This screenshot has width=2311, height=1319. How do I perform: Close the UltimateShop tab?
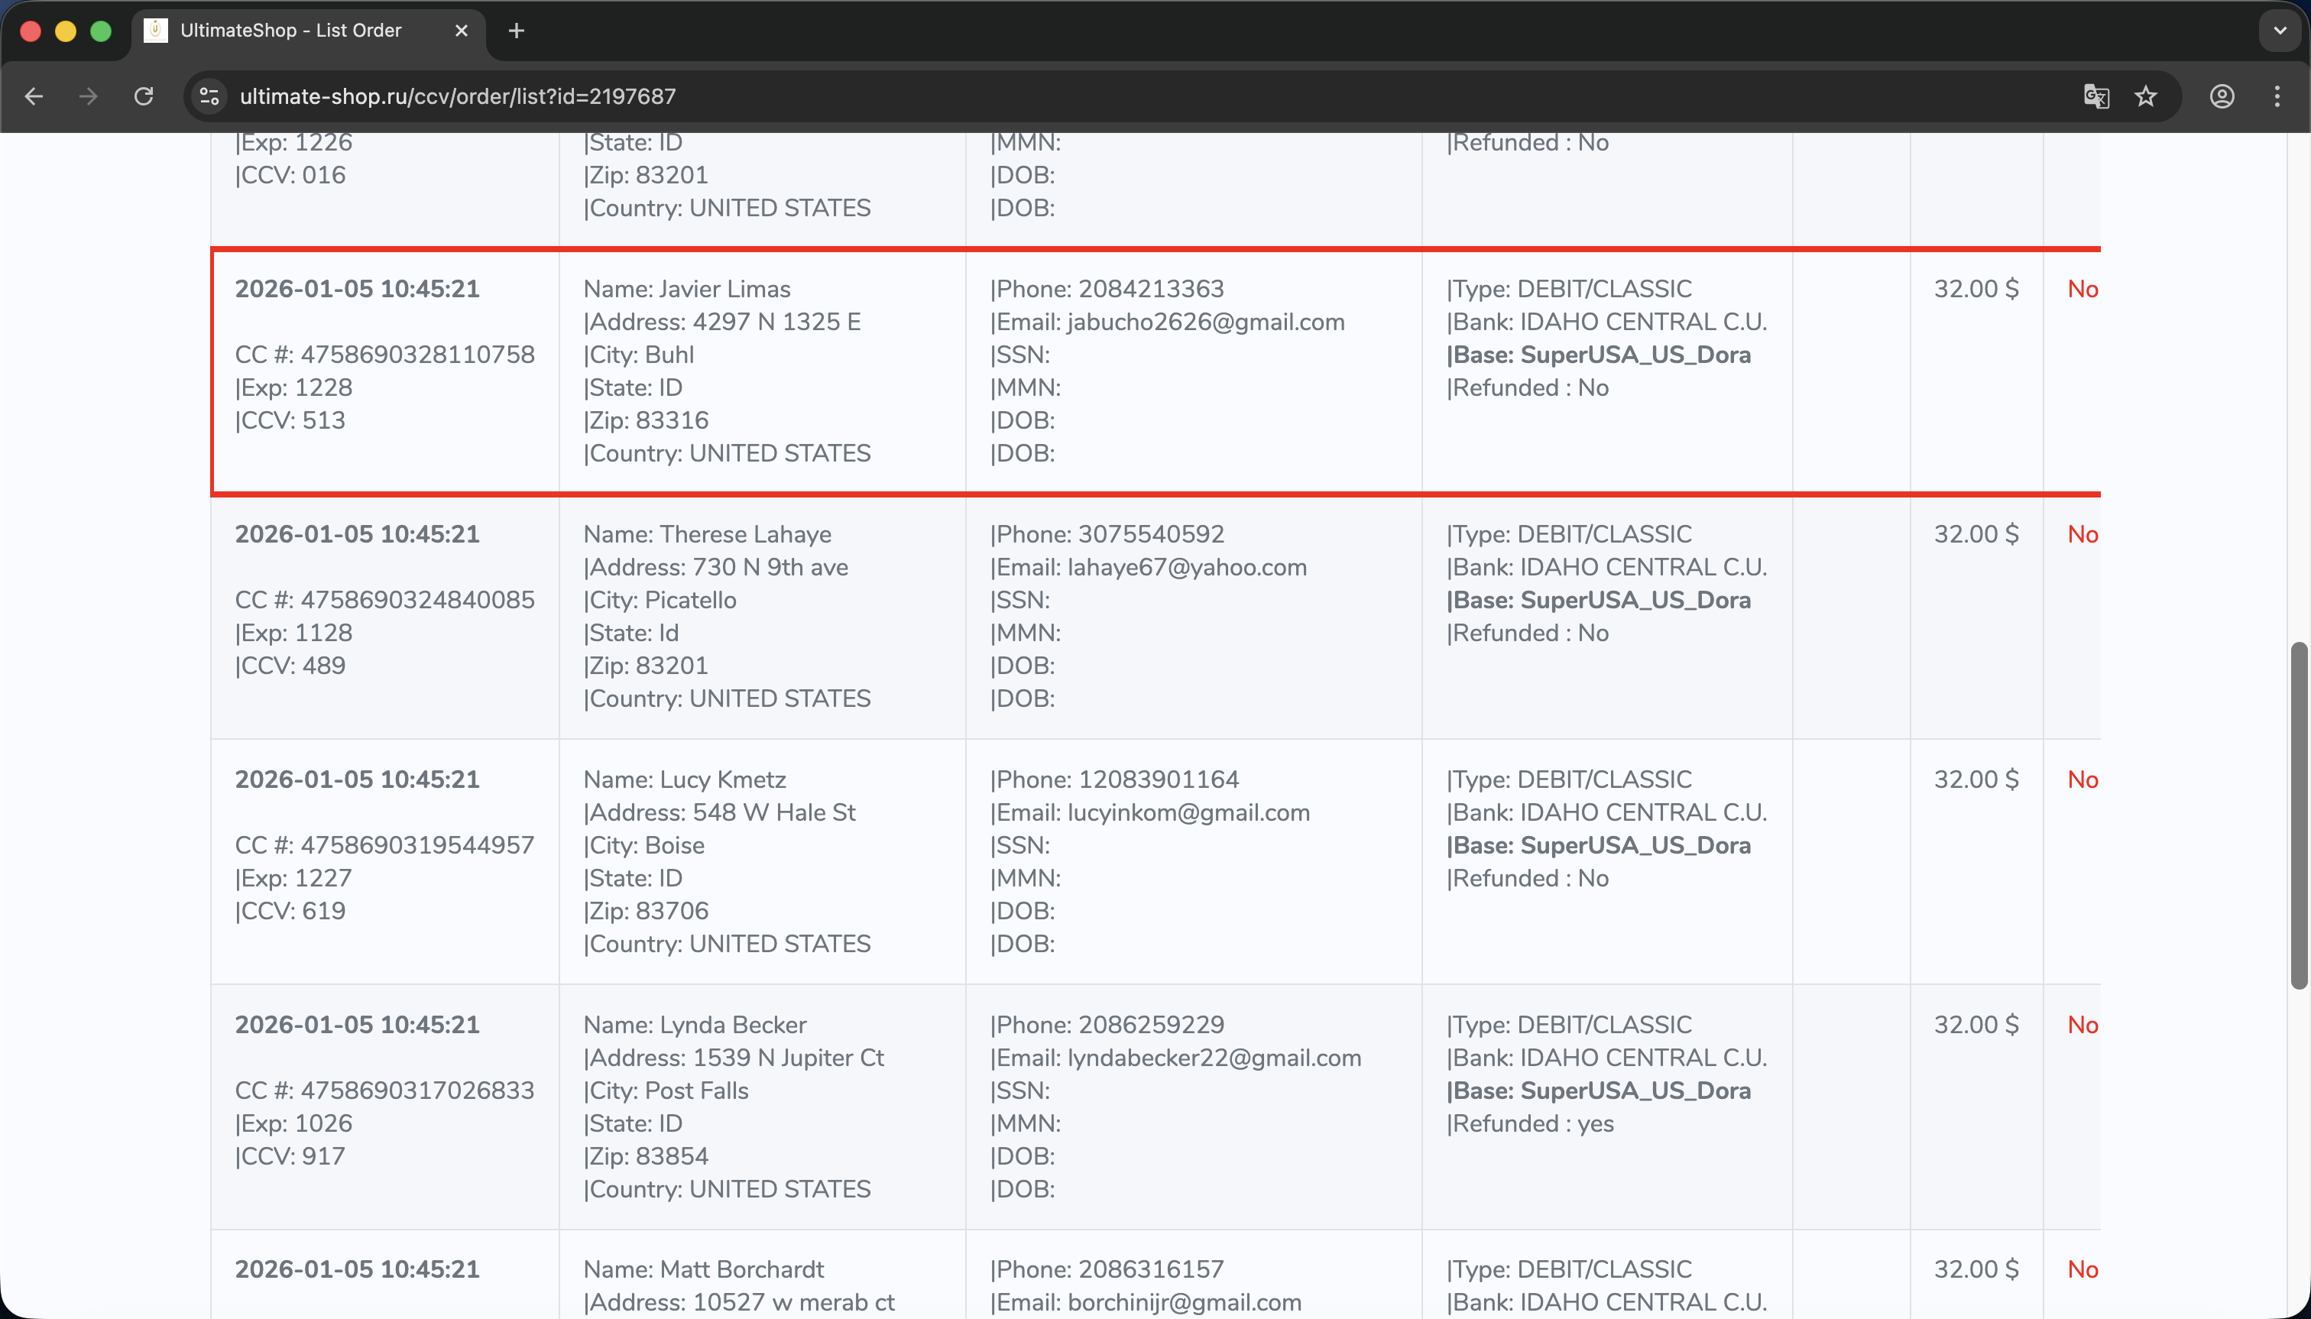[x=461, y=31]
